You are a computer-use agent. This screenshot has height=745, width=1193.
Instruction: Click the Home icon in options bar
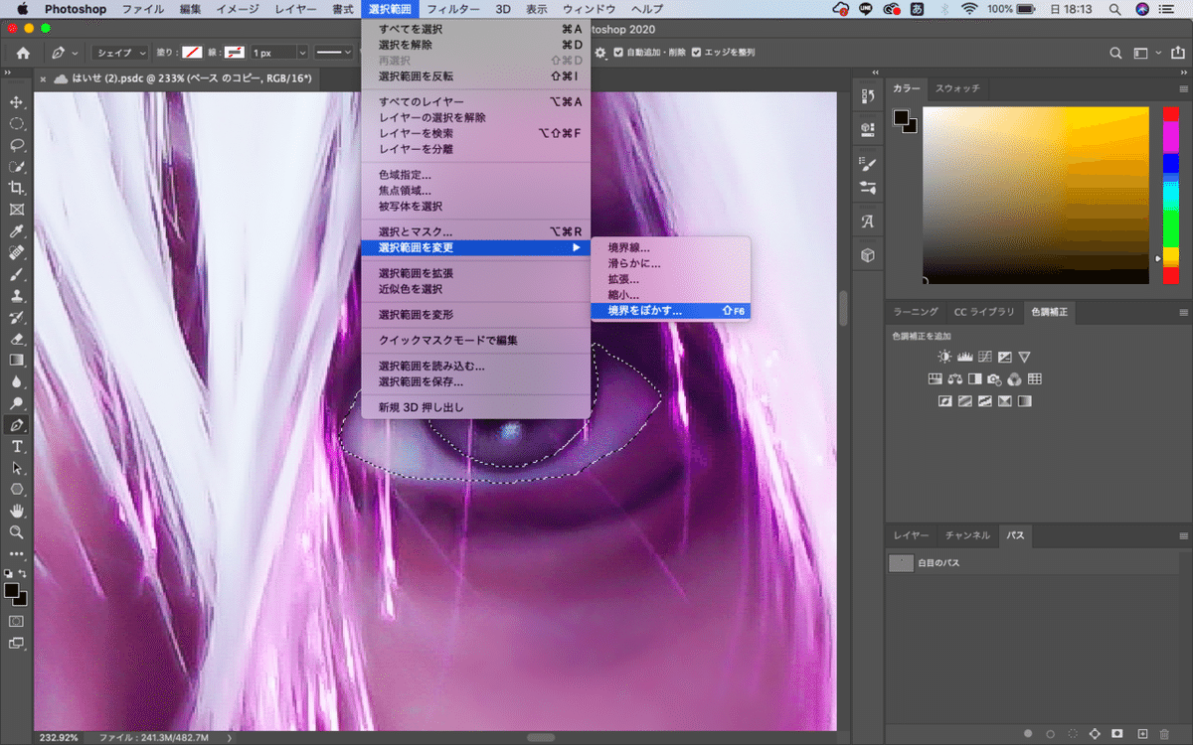(23, 53)
